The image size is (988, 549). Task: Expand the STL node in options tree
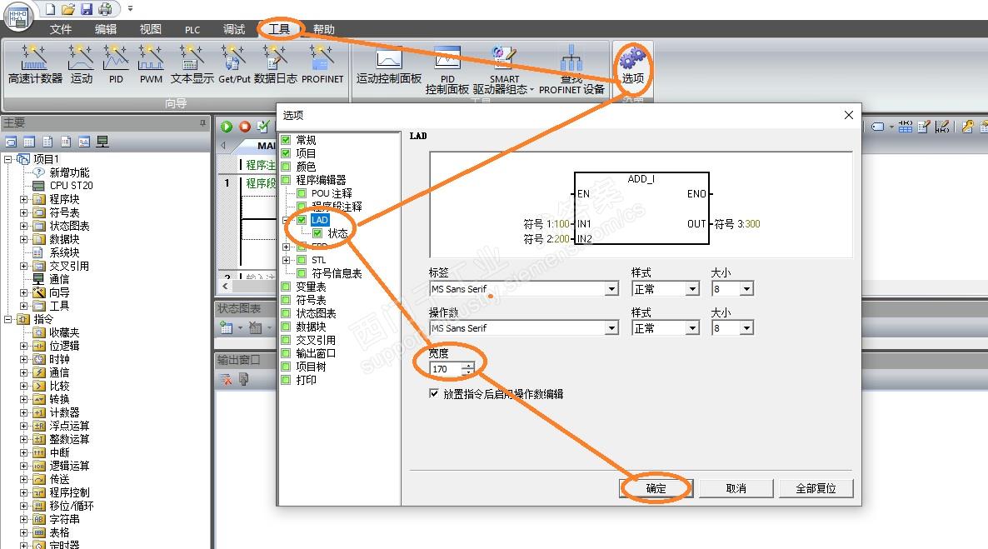[286, 260]
